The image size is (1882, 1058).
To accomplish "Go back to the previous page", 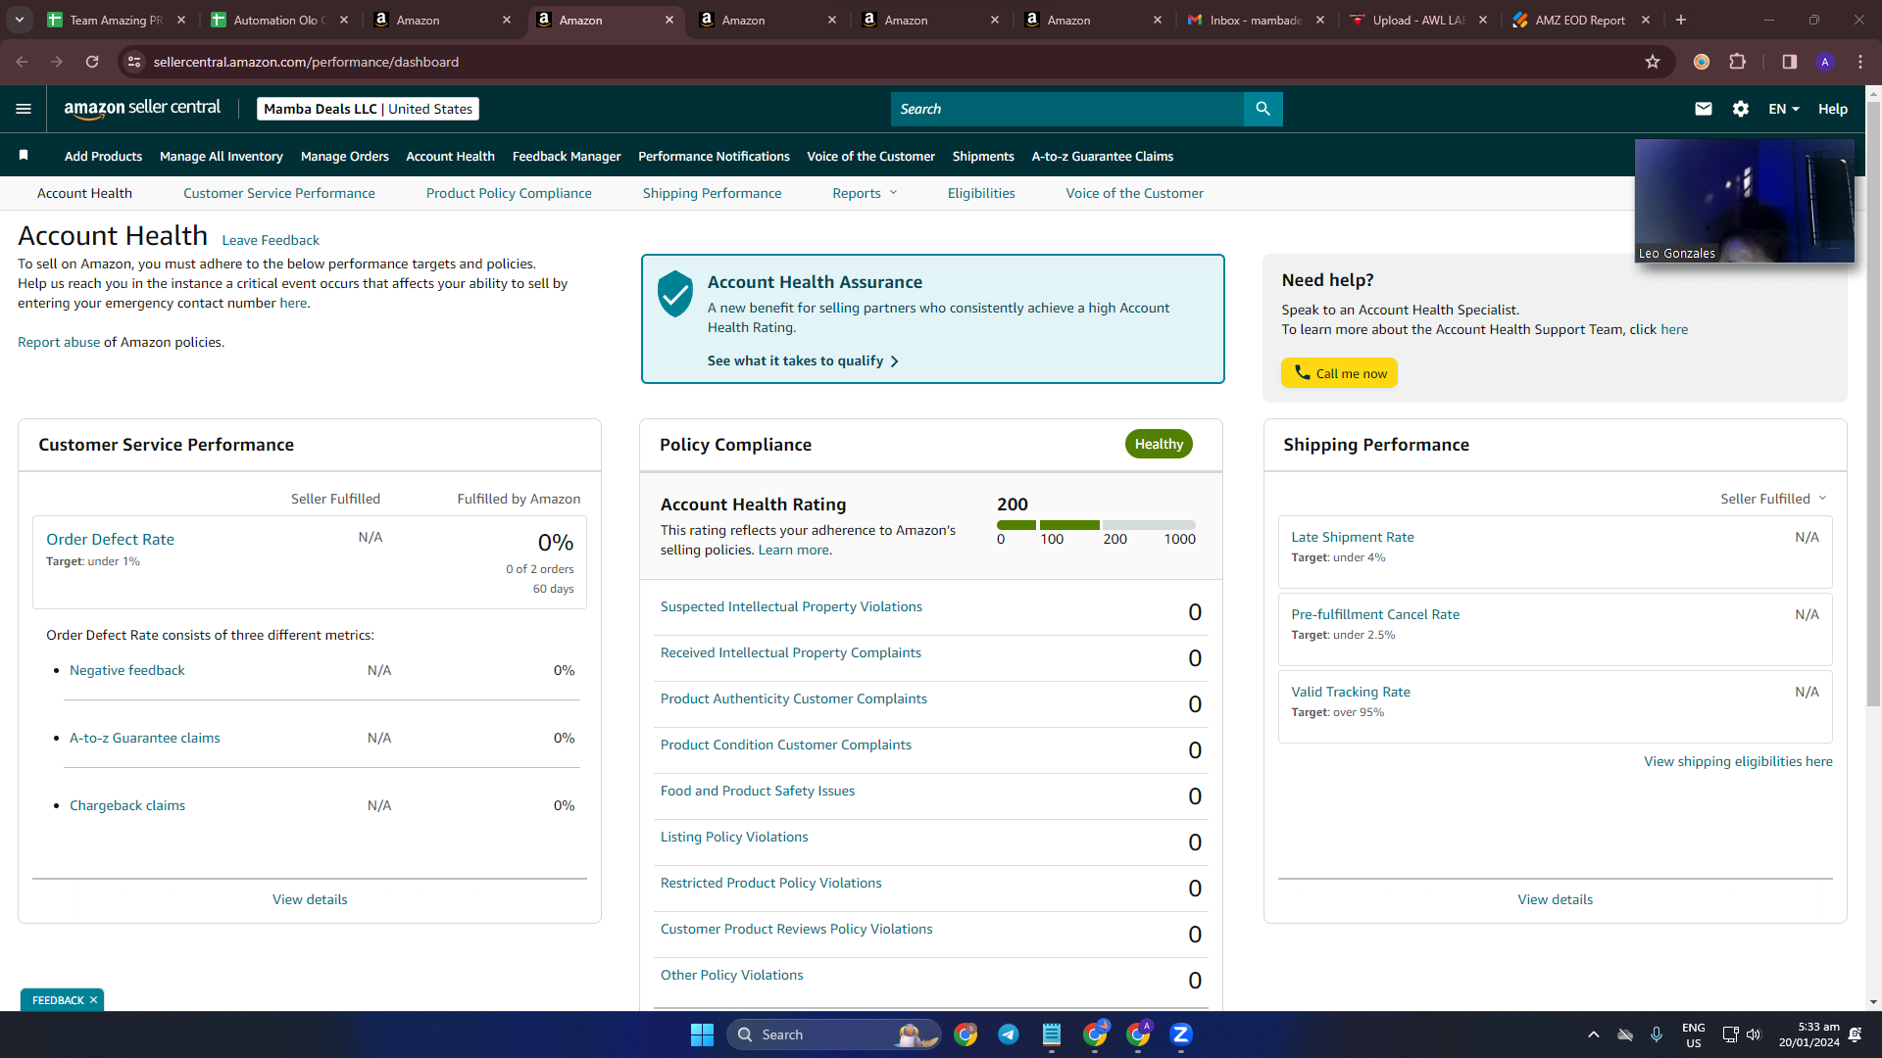I will tap(22, 62).
